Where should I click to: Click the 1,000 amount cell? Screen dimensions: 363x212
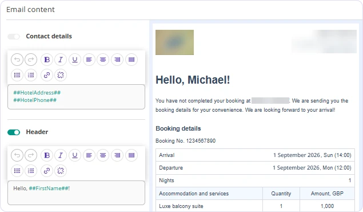pos(327,206)
